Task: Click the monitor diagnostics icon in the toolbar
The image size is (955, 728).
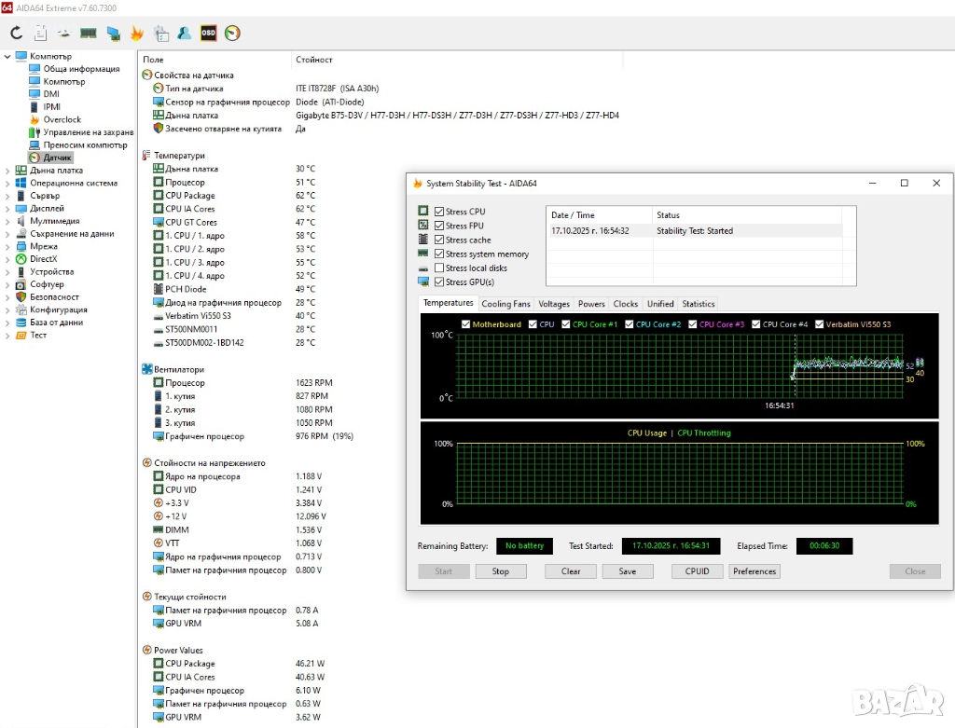Action: click(113, 34)
